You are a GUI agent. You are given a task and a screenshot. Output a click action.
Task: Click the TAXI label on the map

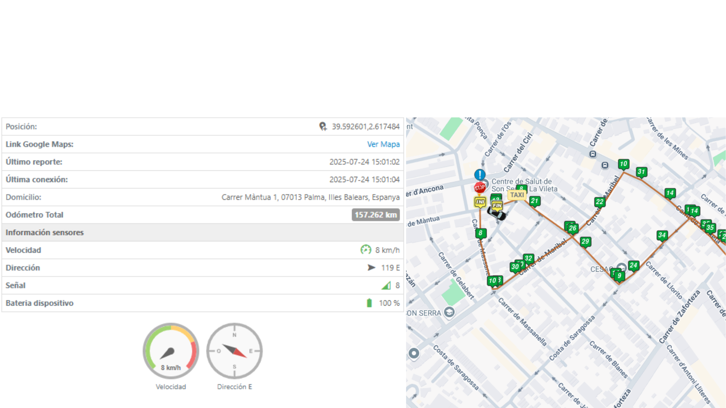pyautogui.click(x=517, y=195)
